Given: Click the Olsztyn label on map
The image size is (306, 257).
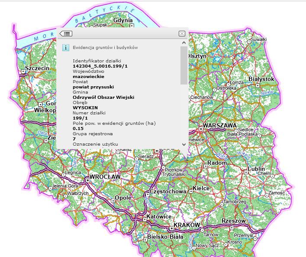Looking at the screenshot, I should [x=196, y=56].
